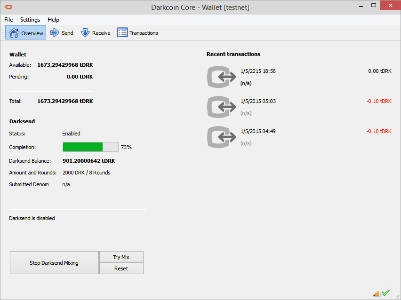This screenshot has width=401, height=300.
Task: Click -0.10 tDRK amount for 04:49 transaction
Action: (379, 131)
